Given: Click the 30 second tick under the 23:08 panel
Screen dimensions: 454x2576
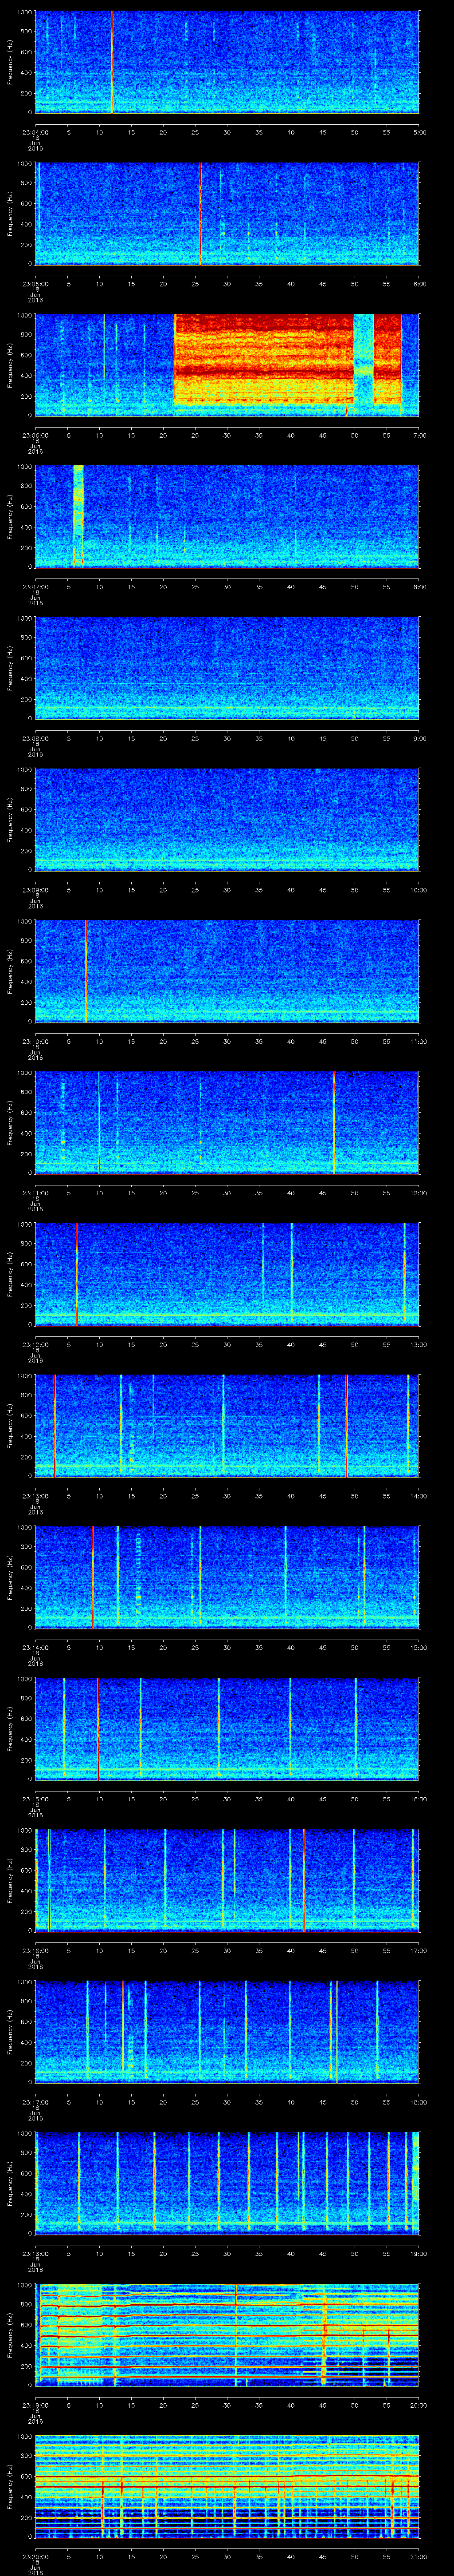Looking at the screenshot, I should point(227,738).
